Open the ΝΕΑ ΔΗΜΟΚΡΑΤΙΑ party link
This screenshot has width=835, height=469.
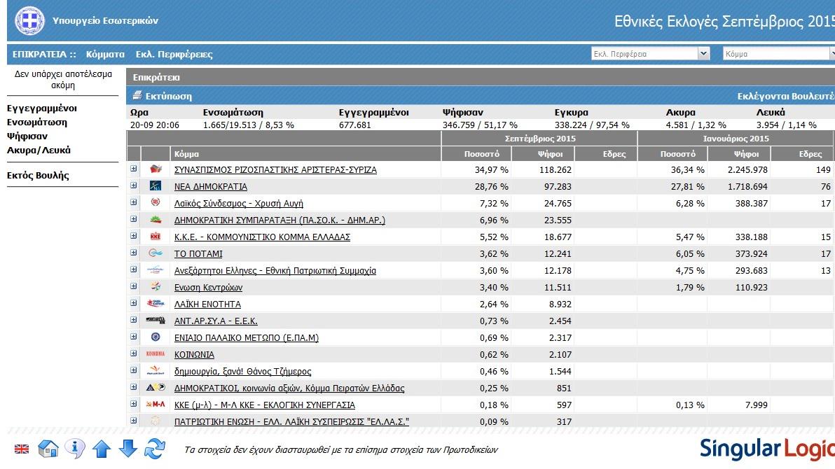pyautogui.click(x=211, y=187)
